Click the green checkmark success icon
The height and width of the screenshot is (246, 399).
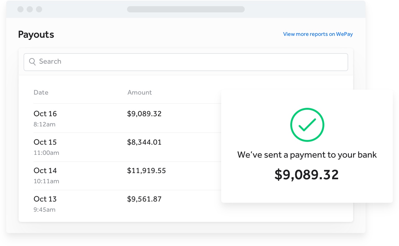307,125
